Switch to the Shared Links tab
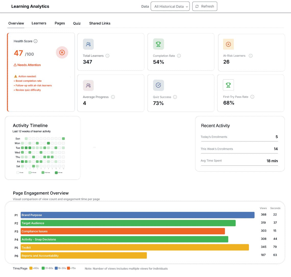 click(x=100, y=23)
